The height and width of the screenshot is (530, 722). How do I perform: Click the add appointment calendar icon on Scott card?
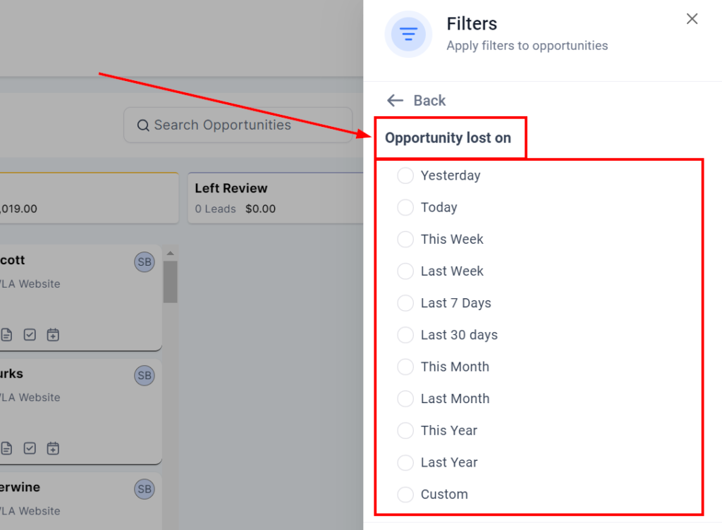(x=53, y=335)
